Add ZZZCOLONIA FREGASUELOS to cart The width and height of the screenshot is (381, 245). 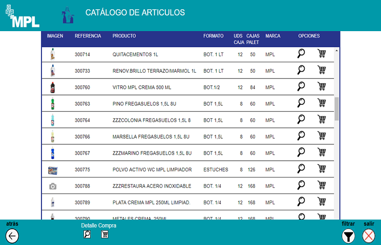coord(322,119)
